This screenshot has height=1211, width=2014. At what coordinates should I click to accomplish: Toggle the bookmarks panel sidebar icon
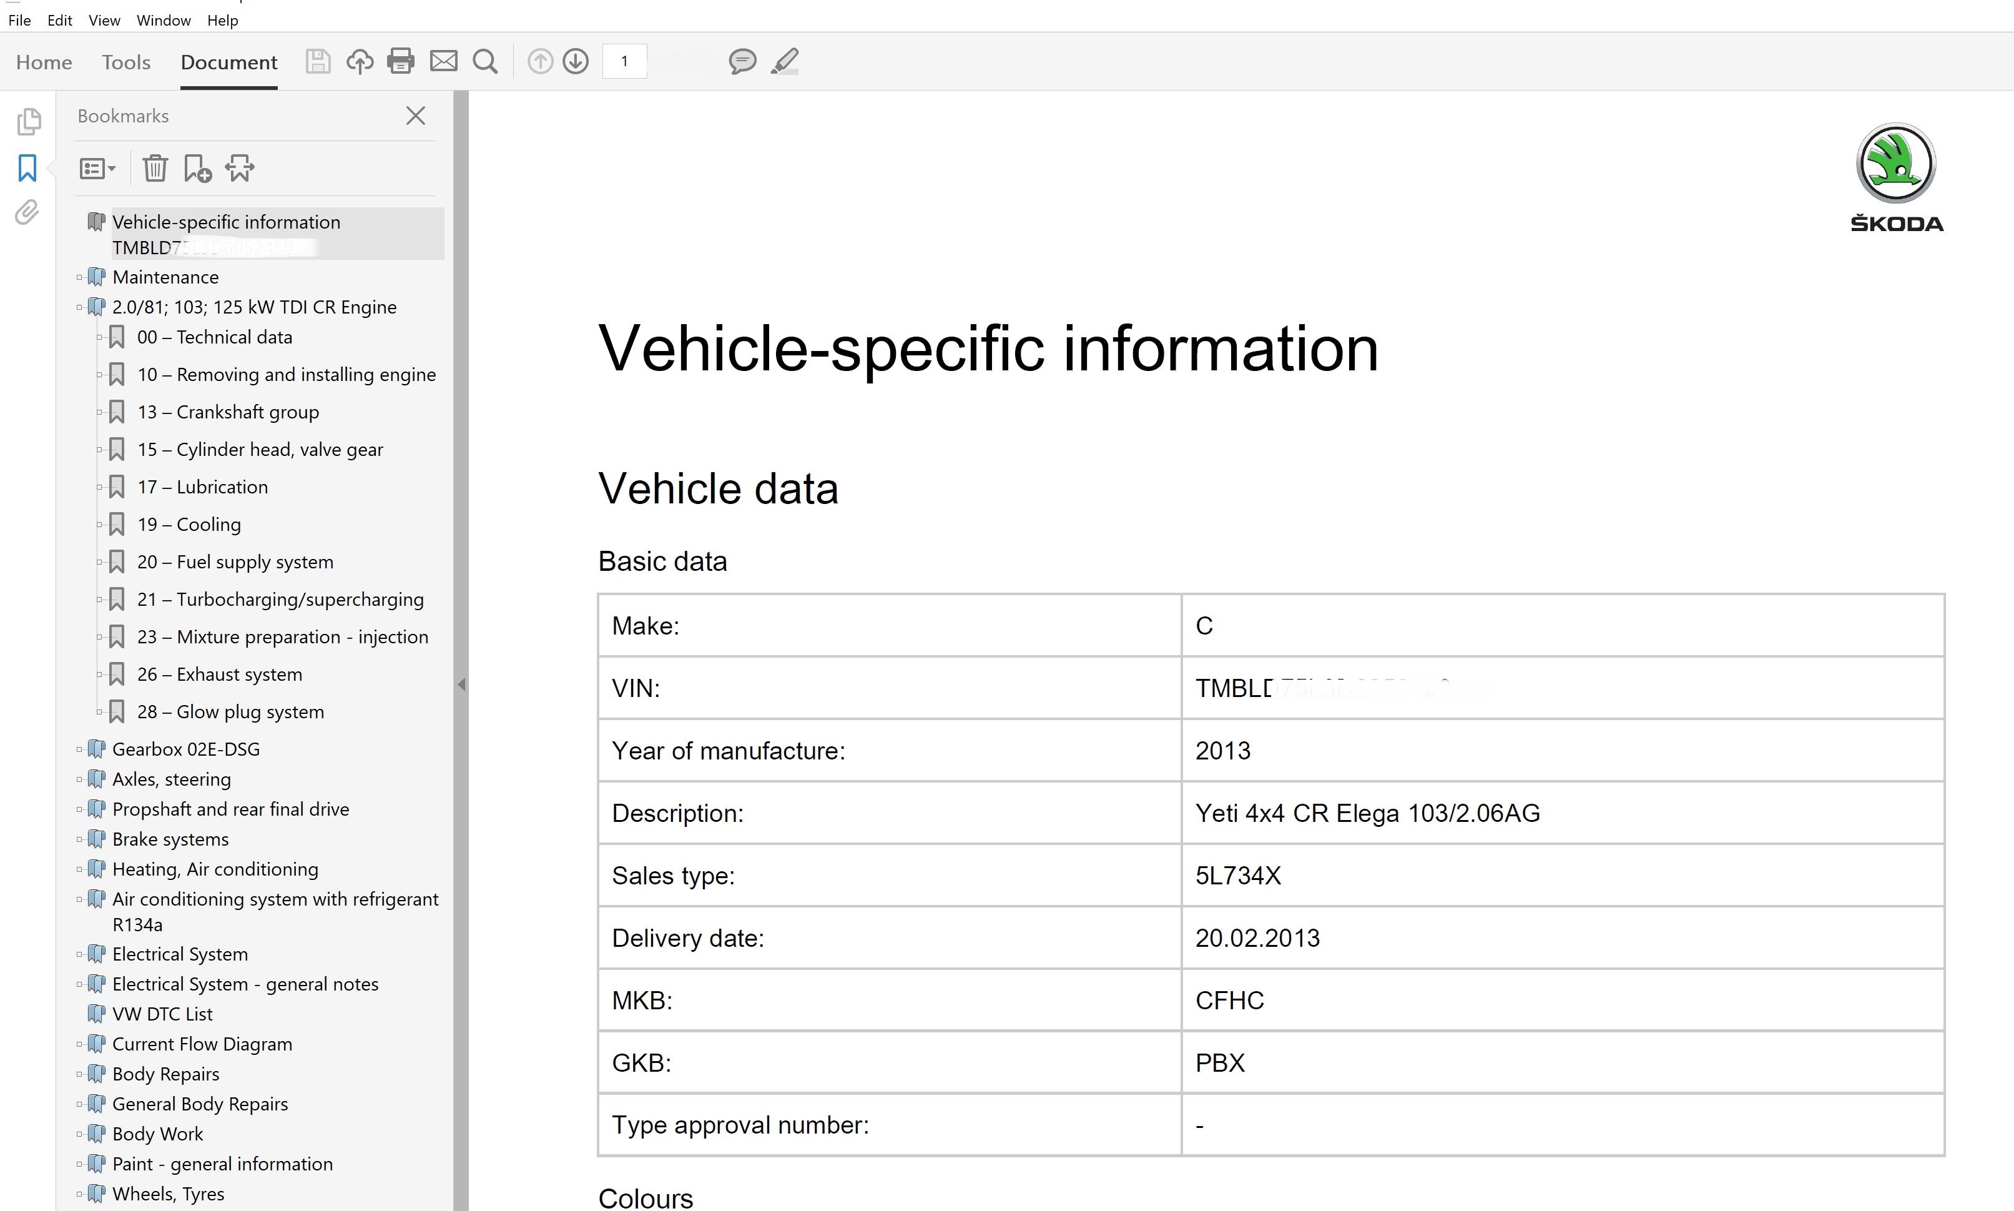coord(27,168)
